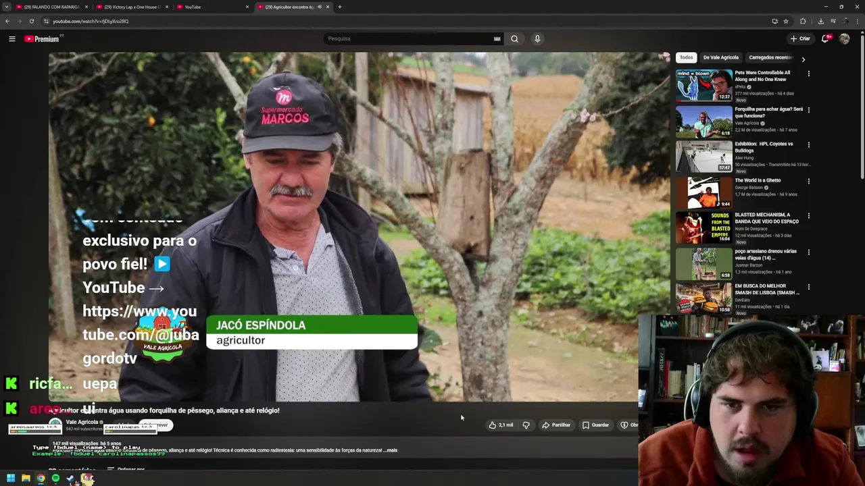Open Steam from taskbar
The height and width of the screenshot is (486, 865).
point(70,479)
